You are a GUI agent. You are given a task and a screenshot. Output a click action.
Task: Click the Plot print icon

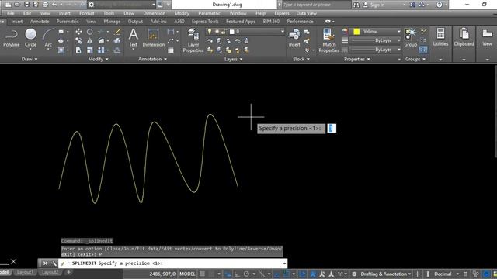point(45,5)
